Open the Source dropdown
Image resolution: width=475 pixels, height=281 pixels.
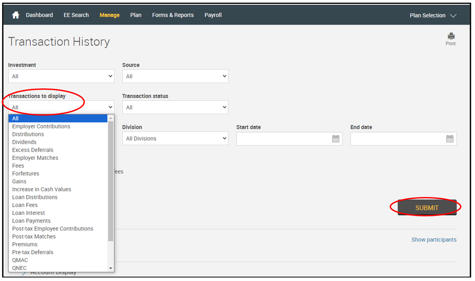pyautogui.click(x=175, y=77)
